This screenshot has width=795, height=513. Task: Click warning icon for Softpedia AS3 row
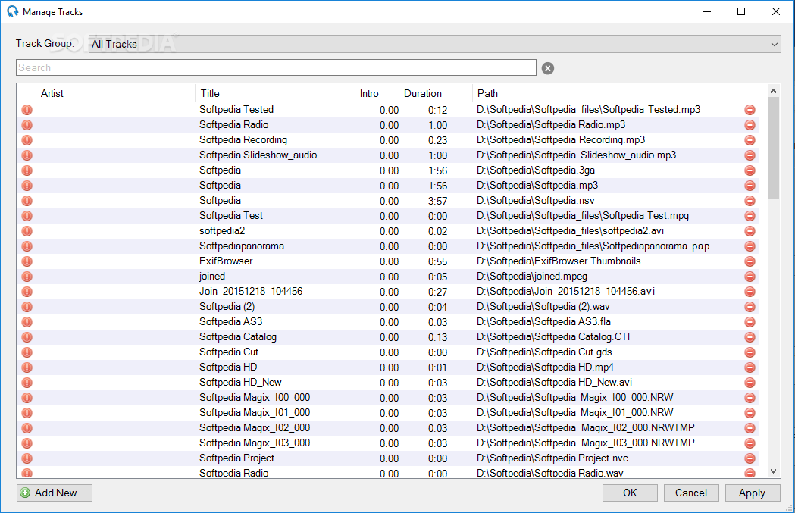click(27, 322)
